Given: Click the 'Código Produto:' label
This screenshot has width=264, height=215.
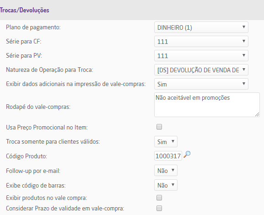Looking at the screenshot, I should pyautogui.click(x=27, y=156).
